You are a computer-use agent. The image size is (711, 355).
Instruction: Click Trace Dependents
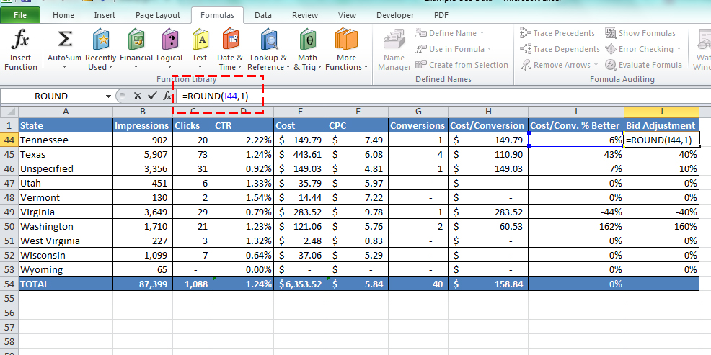point(560,49)
